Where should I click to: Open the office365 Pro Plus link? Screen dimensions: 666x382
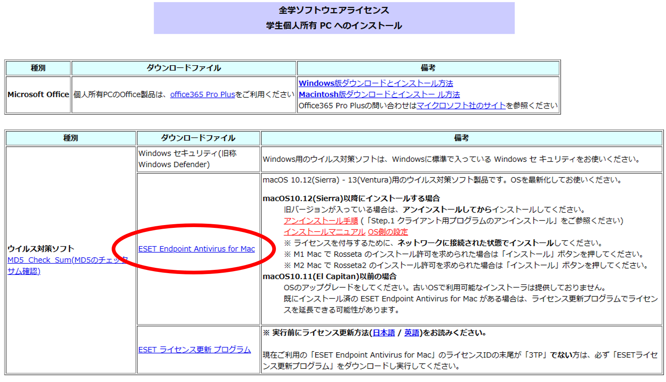tap(203, 95)
